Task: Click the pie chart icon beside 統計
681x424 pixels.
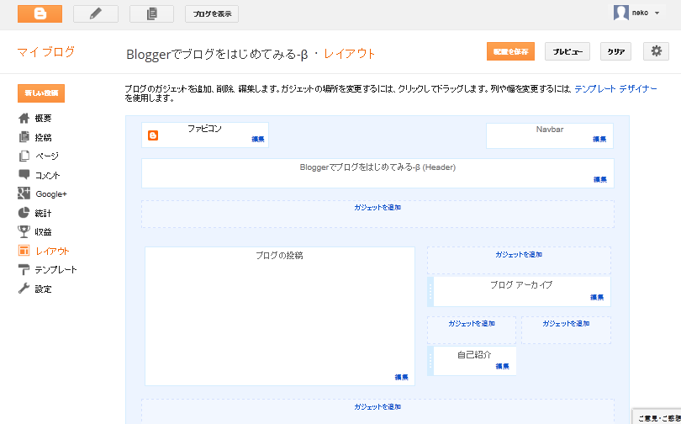Action: pyautogui.click(x=24, y=213)
